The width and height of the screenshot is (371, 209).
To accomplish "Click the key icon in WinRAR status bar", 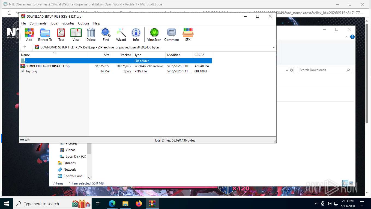I will pos(27,140).
